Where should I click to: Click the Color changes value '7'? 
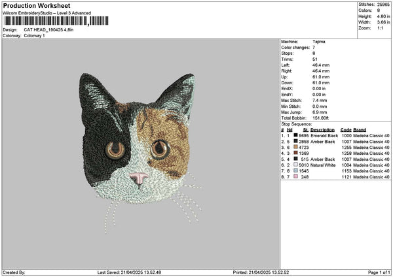coord(314,48)
